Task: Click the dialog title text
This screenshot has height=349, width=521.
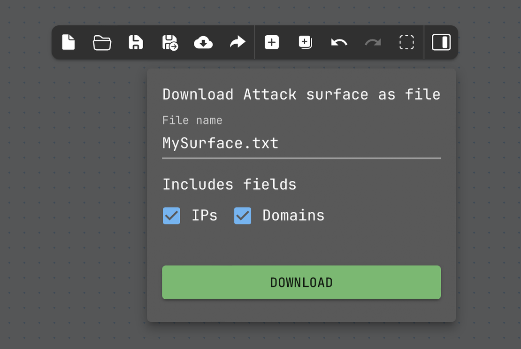Action: click(301, 94)
